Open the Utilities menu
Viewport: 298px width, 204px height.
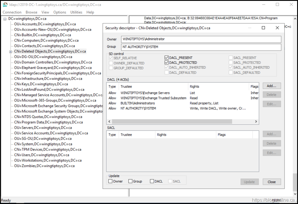pos(76,12)
